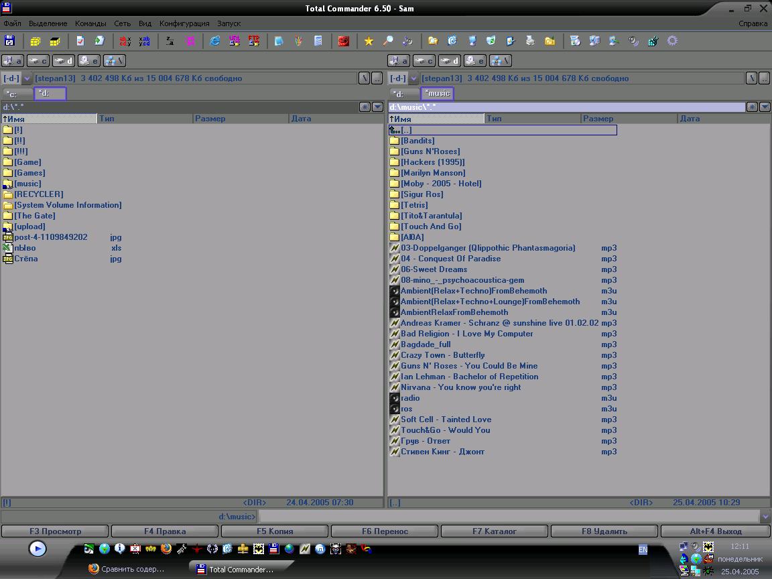Click the blue x-ab rename toolbar icon

tap(144, 41)
